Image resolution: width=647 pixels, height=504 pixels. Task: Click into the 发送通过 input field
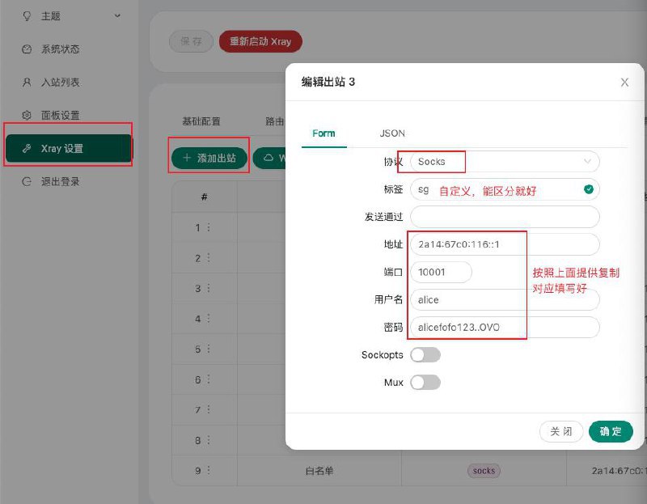505,217
